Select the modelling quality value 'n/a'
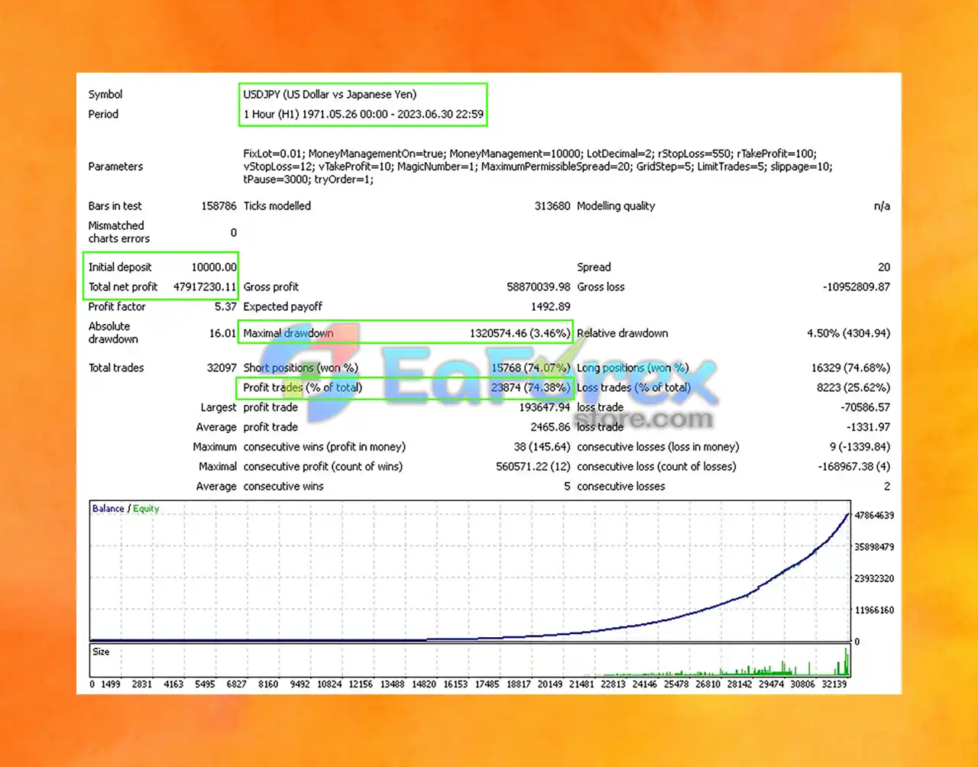Viewport: 978px width, 767px height. [x=882, y=206]
